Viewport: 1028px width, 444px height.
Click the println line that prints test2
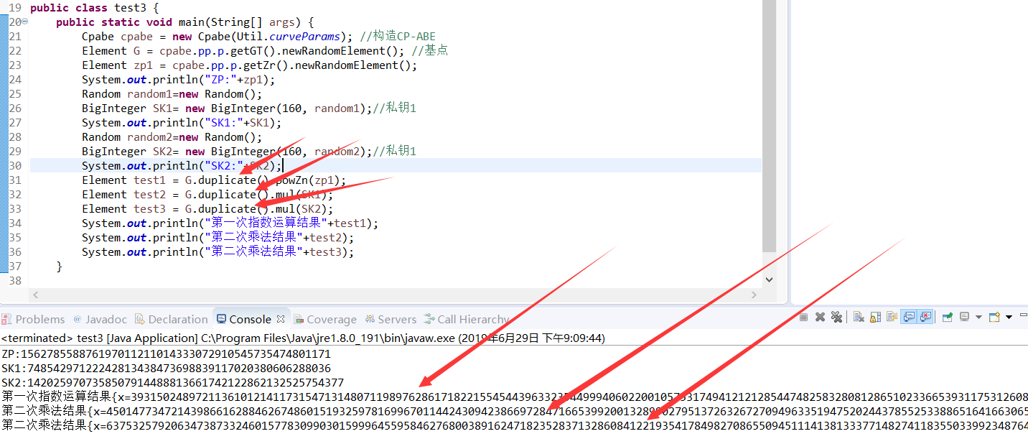pyautogui.click(x=218, y=238)
